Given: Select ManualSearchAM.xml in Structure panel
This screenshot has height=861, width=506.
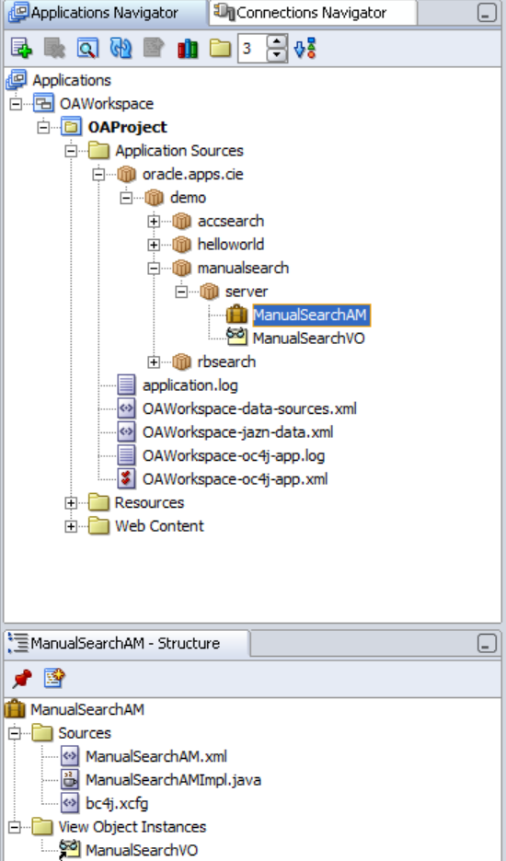Looking at the screenshot, I should tap(156, 757).
